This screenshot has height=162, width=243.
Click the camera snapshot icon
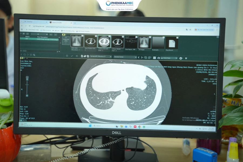pyautogui.click(x=159, y=58)
